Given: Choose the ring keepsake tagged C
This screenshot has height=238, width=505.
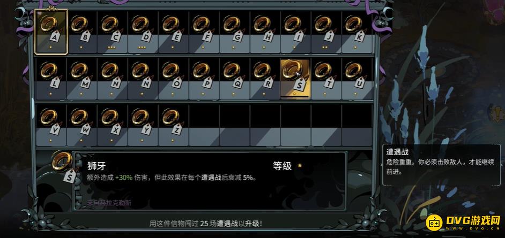Looking at the screenshot, I should pos(113,32).
